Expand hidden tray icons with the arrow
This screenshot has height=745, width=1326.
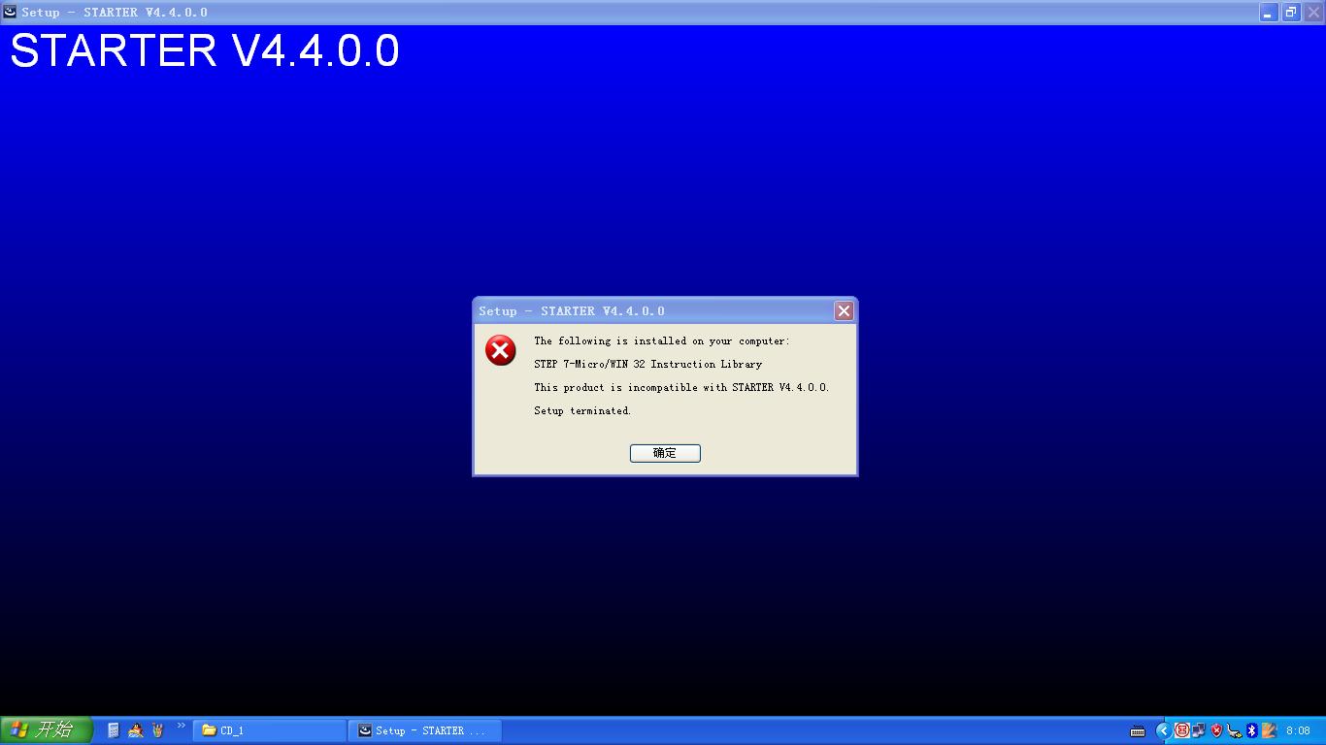pos(1163,730)
